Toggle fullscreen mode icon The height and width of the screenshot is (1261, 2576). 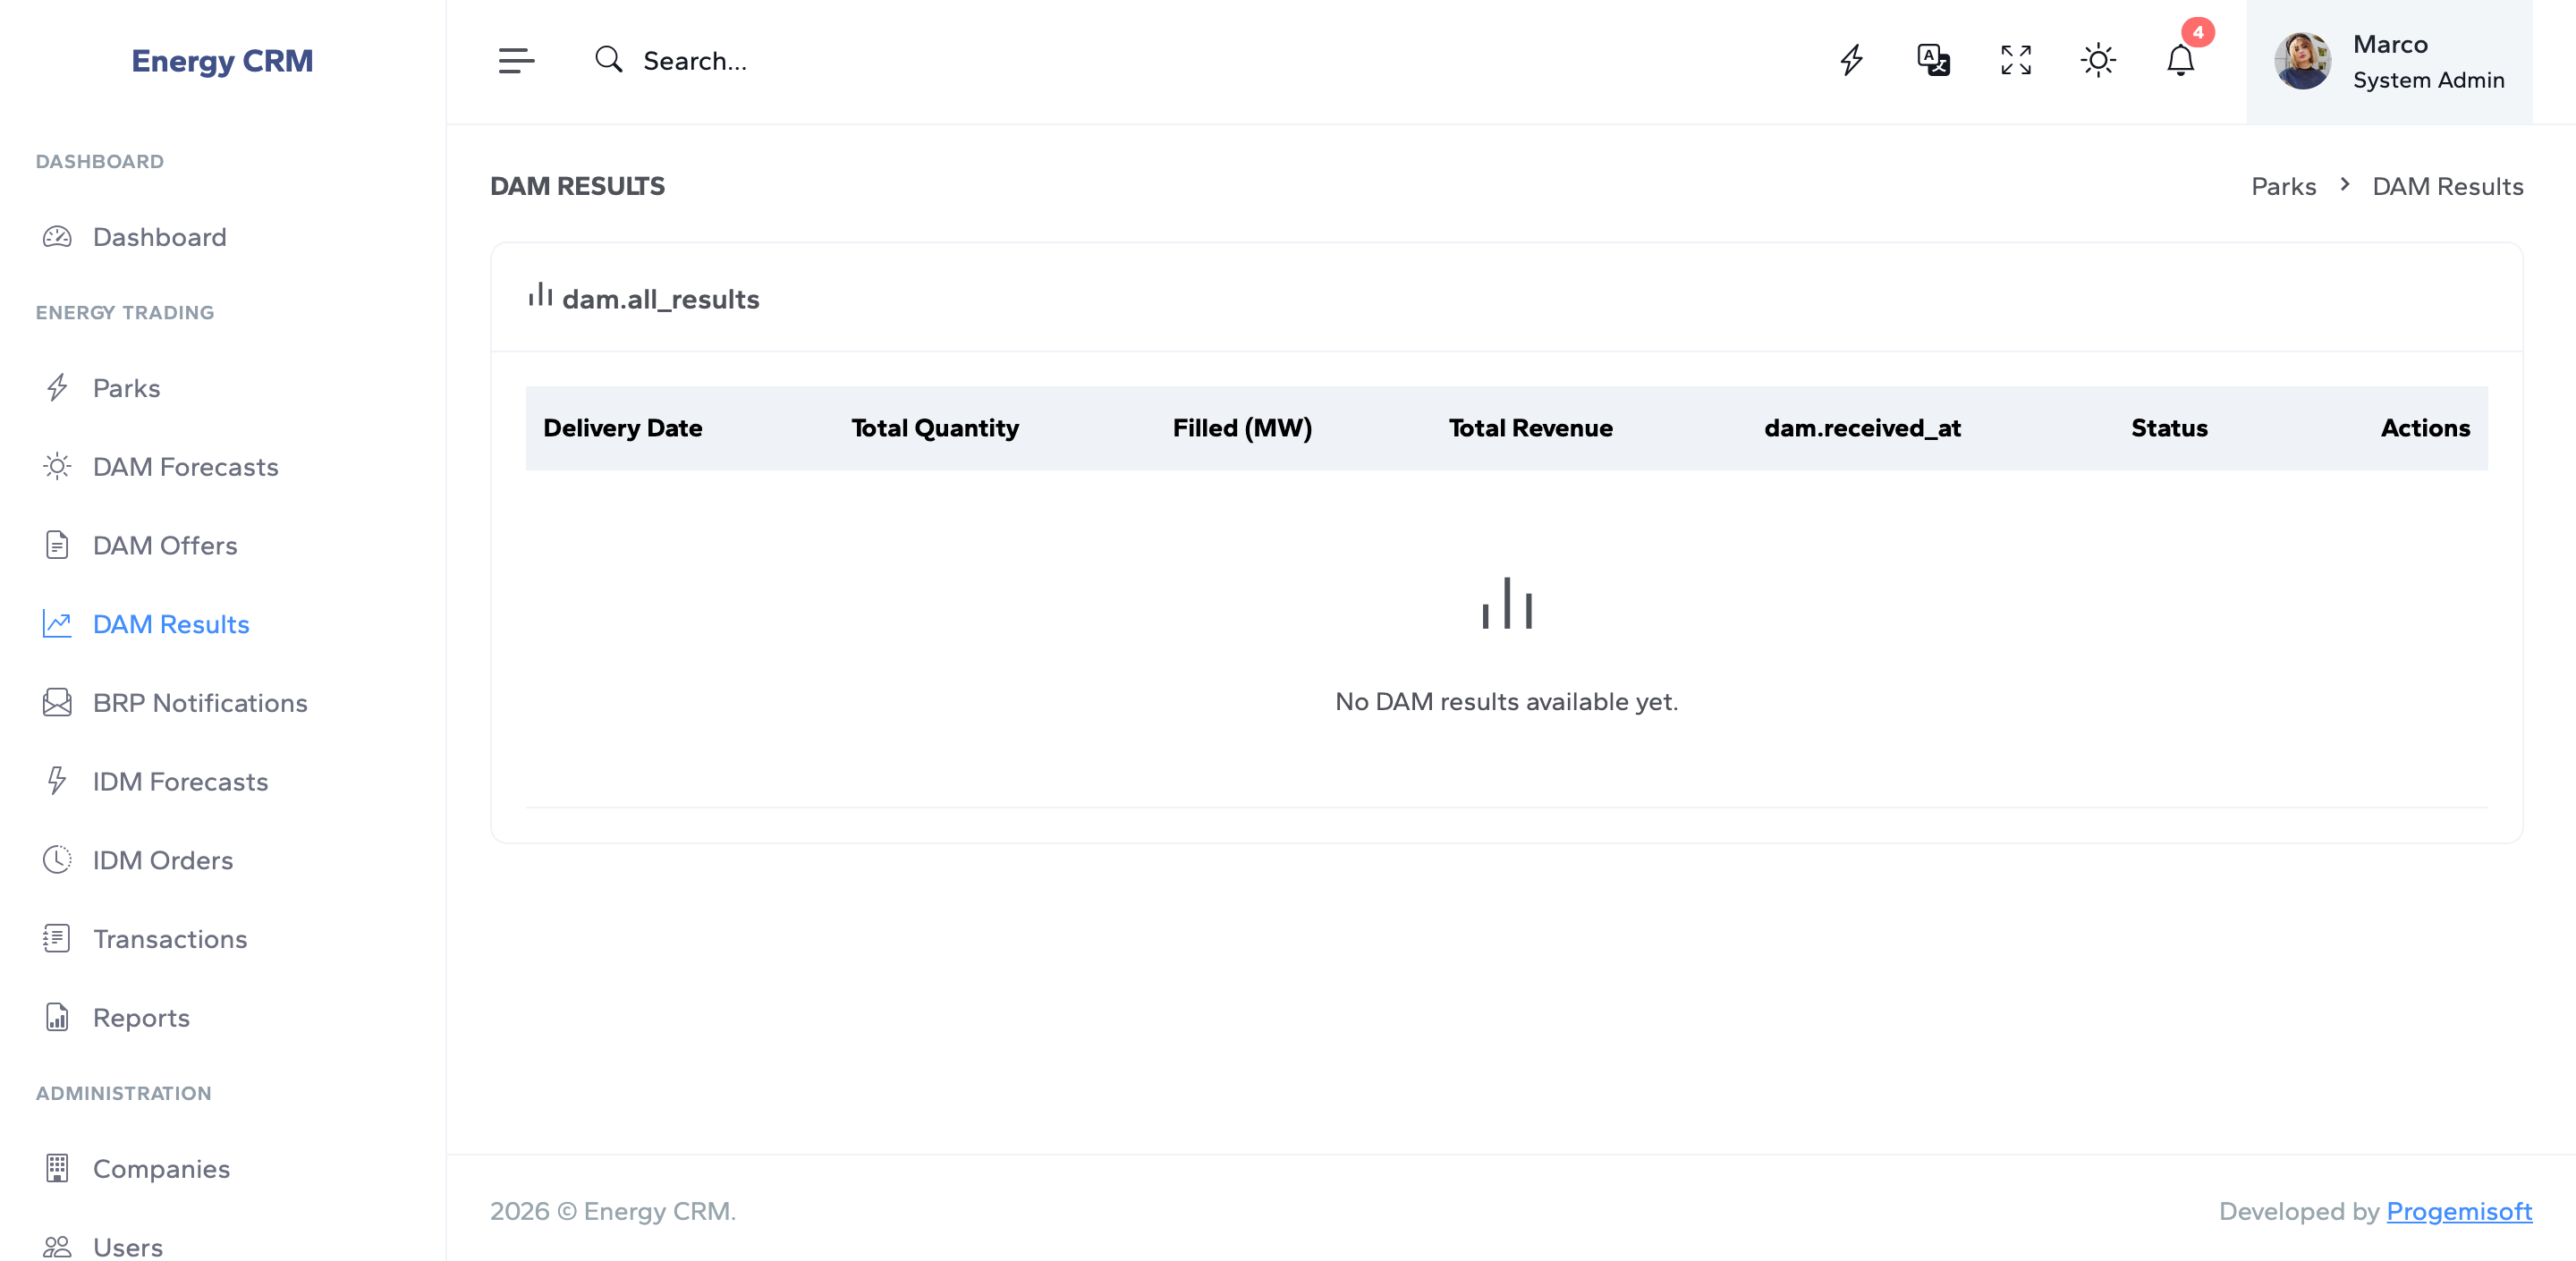point(2015,61)
